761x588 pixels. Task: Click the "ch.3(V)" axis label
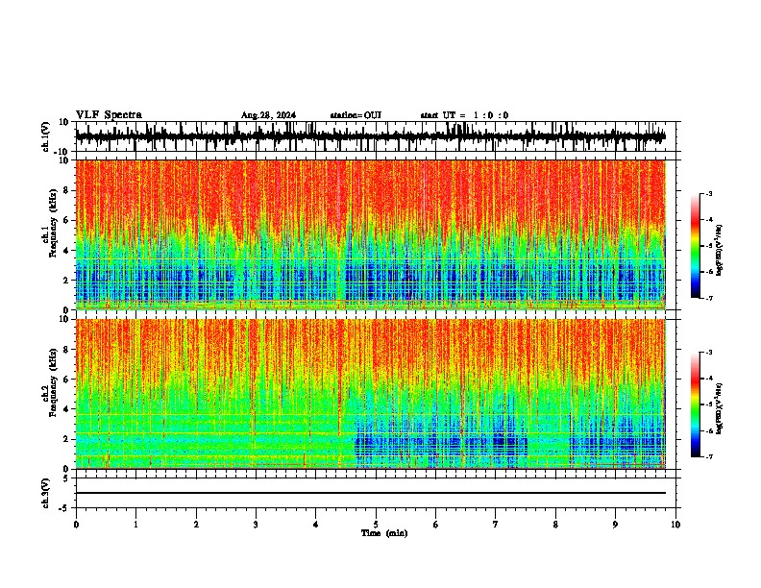tap(46, 493)
